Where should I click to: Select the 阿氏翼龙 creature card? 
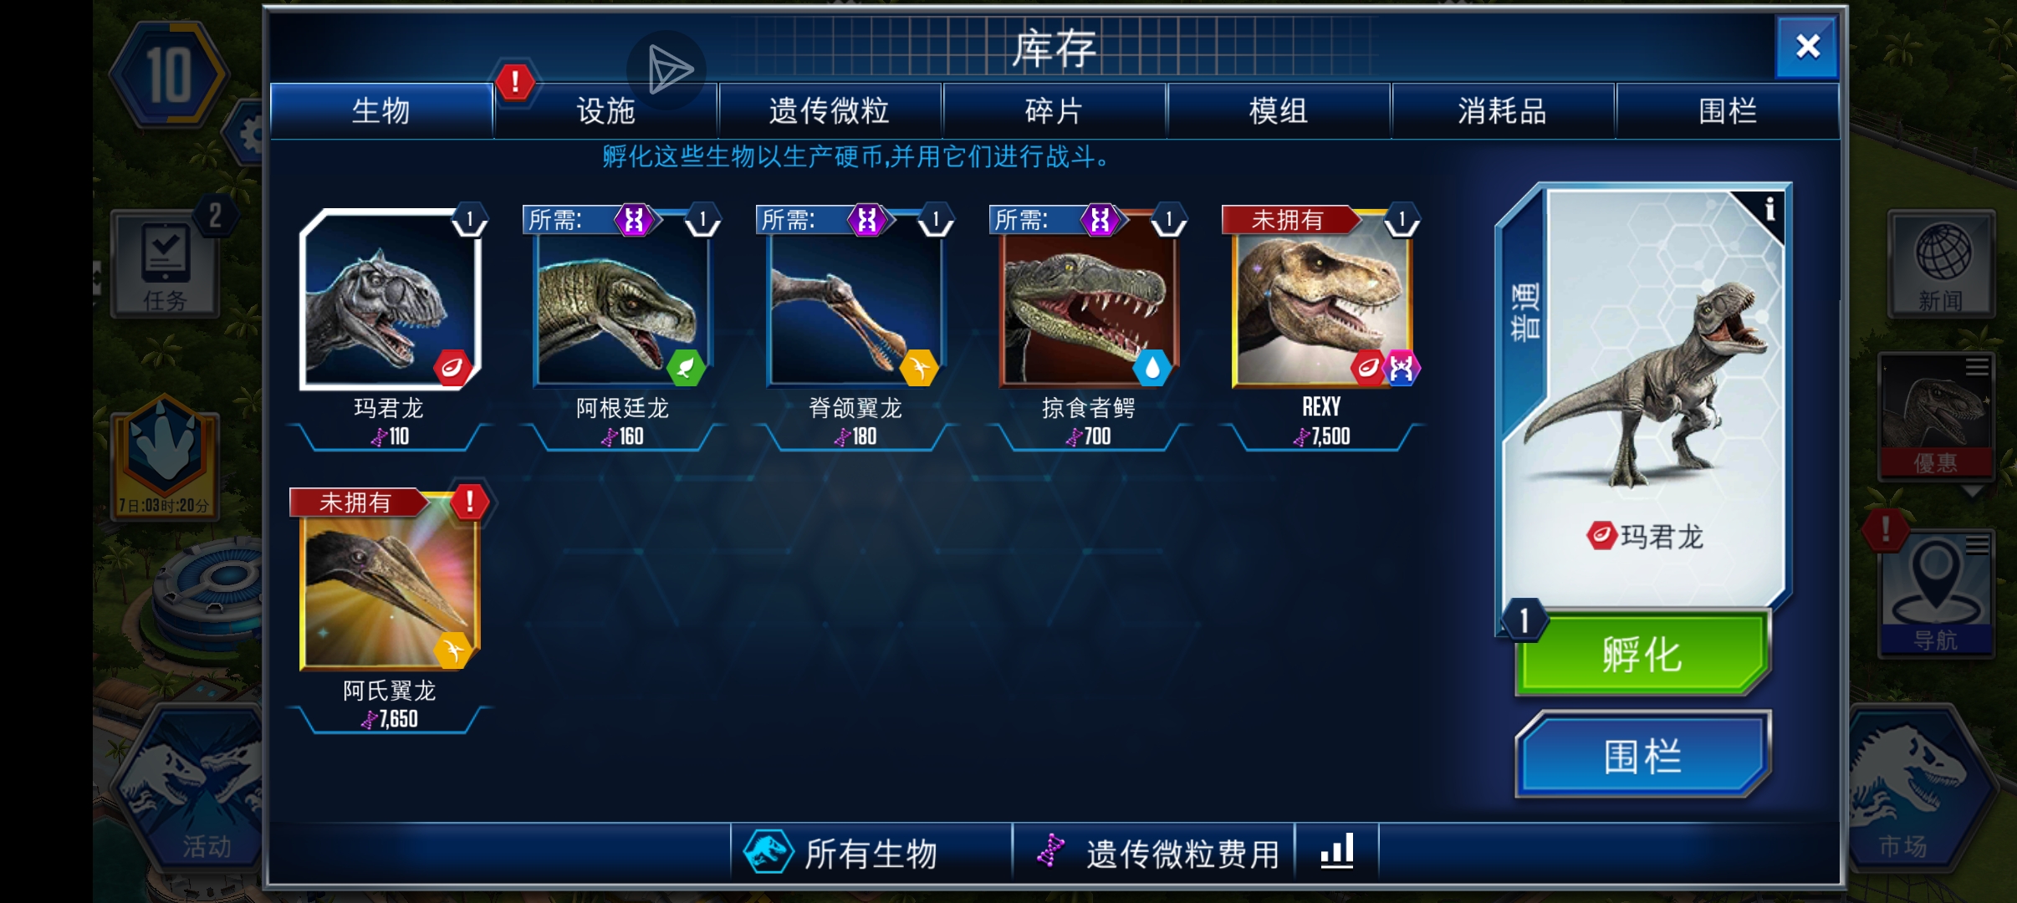click(390, 610)
